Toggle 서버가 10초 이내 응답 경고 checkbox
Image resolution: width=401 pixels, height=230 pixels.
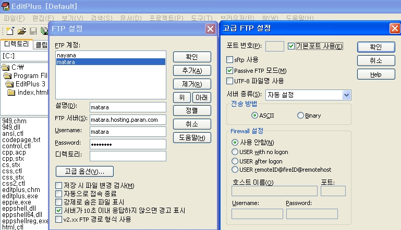click(58, 210)
